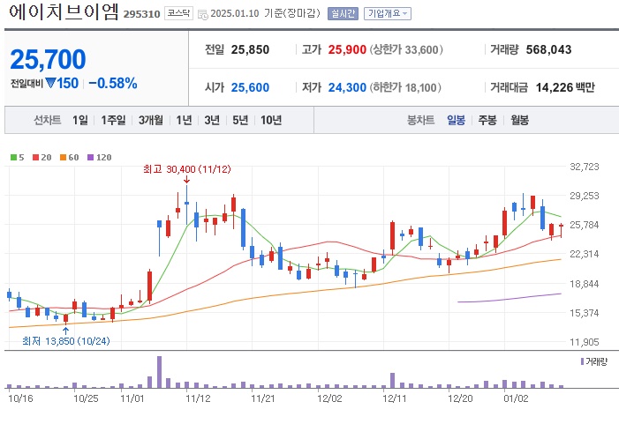Click the tallest volume bar in early November

[159, 372]
